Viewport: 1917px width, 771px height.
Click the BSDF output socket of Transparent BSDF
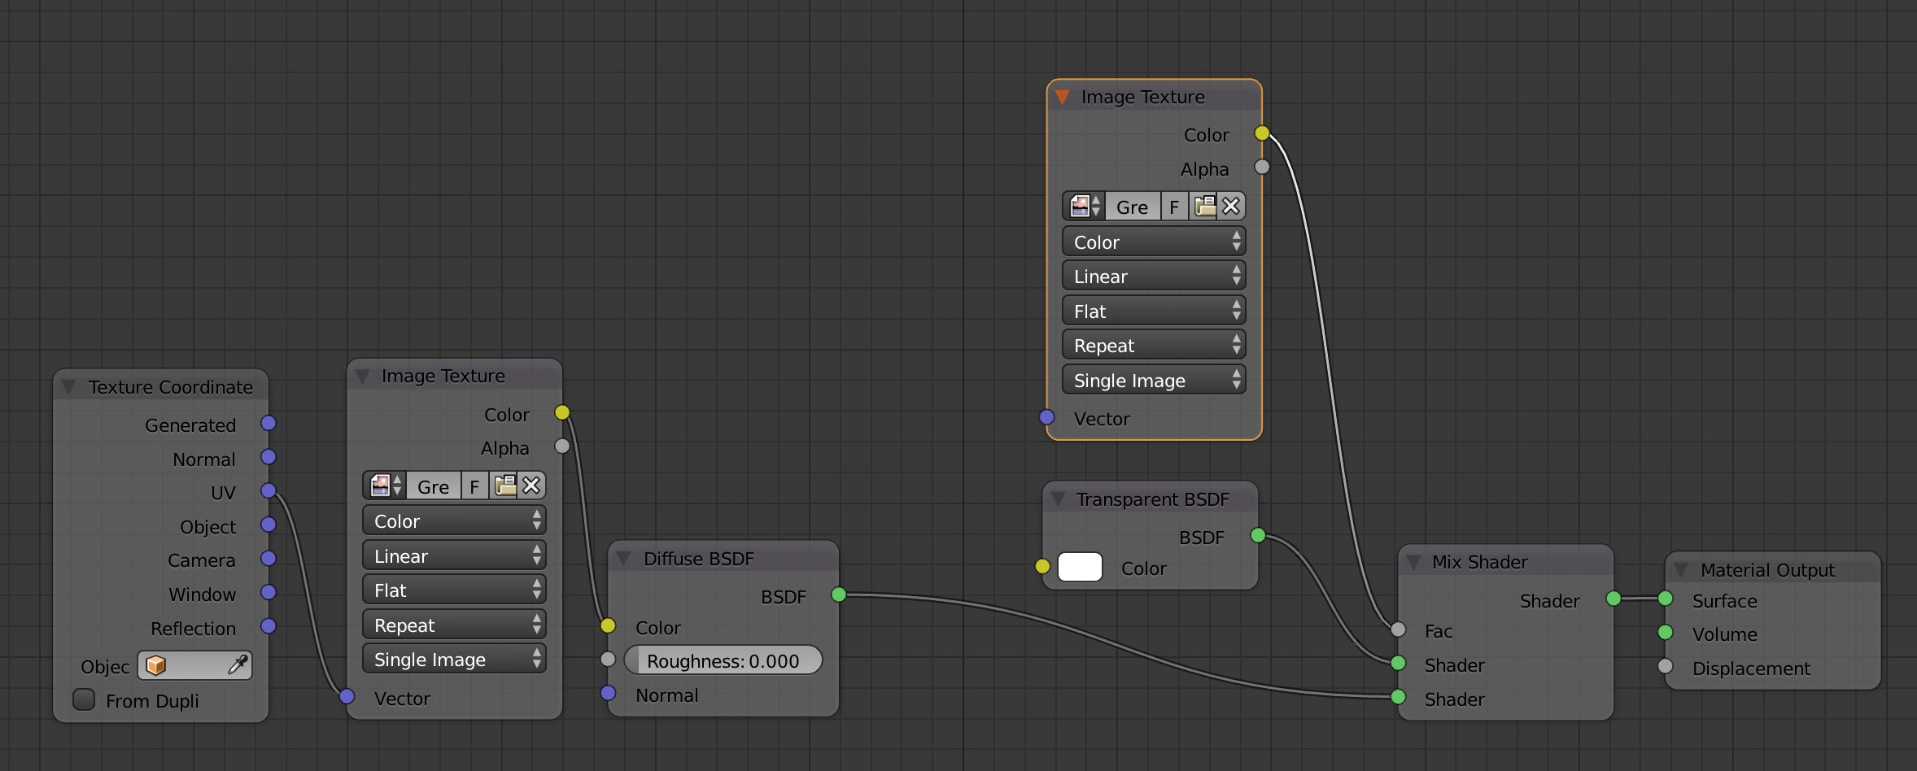pos(1258,535)
